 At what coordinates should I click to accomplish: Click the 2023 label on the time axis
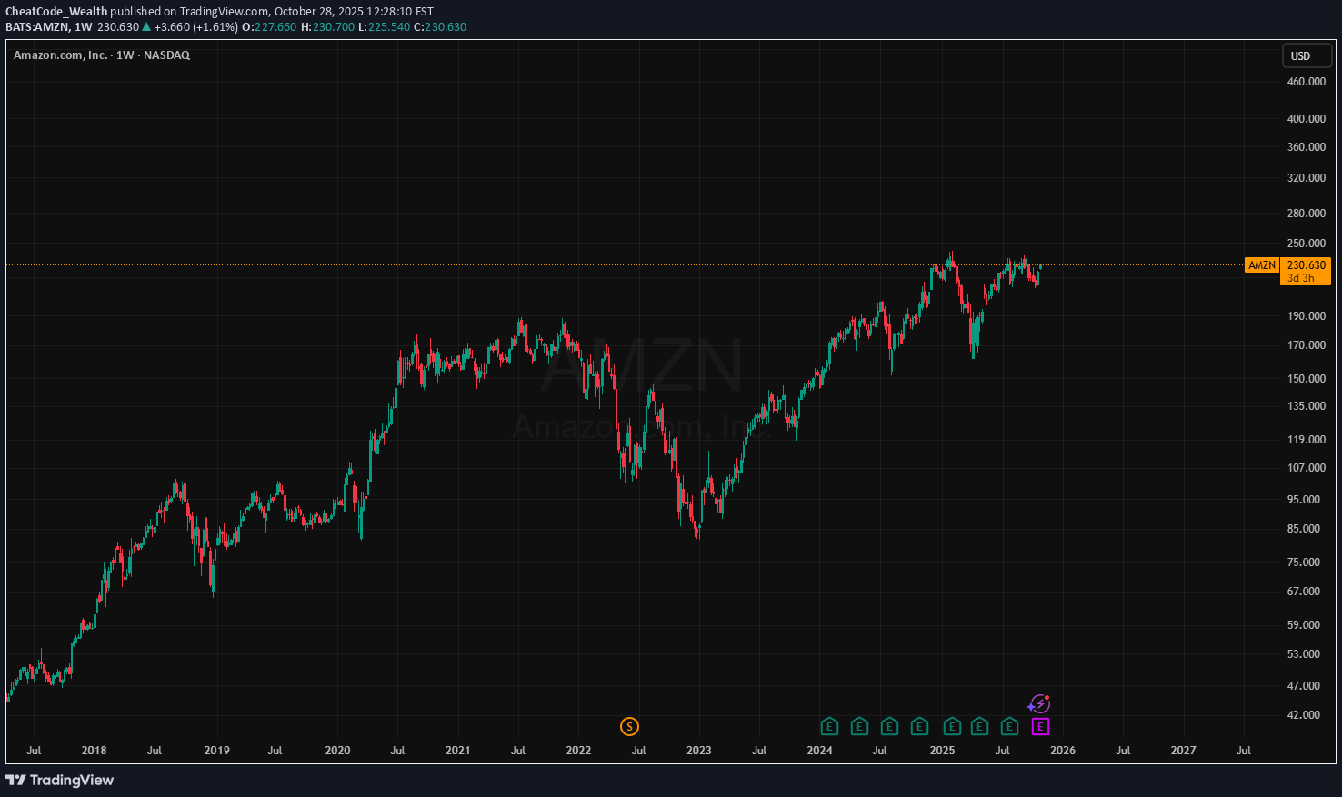[698, 751]
